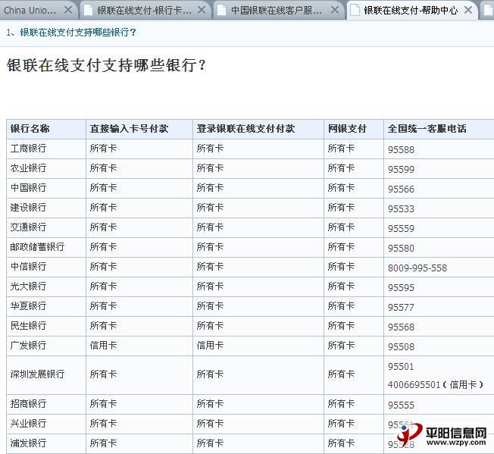Click 所有卡 in 工商银行 直接输入卡号付款 column
Screen dimensions: 494x454
tap(103, 149)
